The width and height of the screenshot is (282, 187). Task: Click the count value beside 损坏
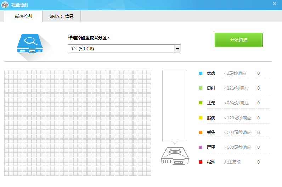(258, 162)
